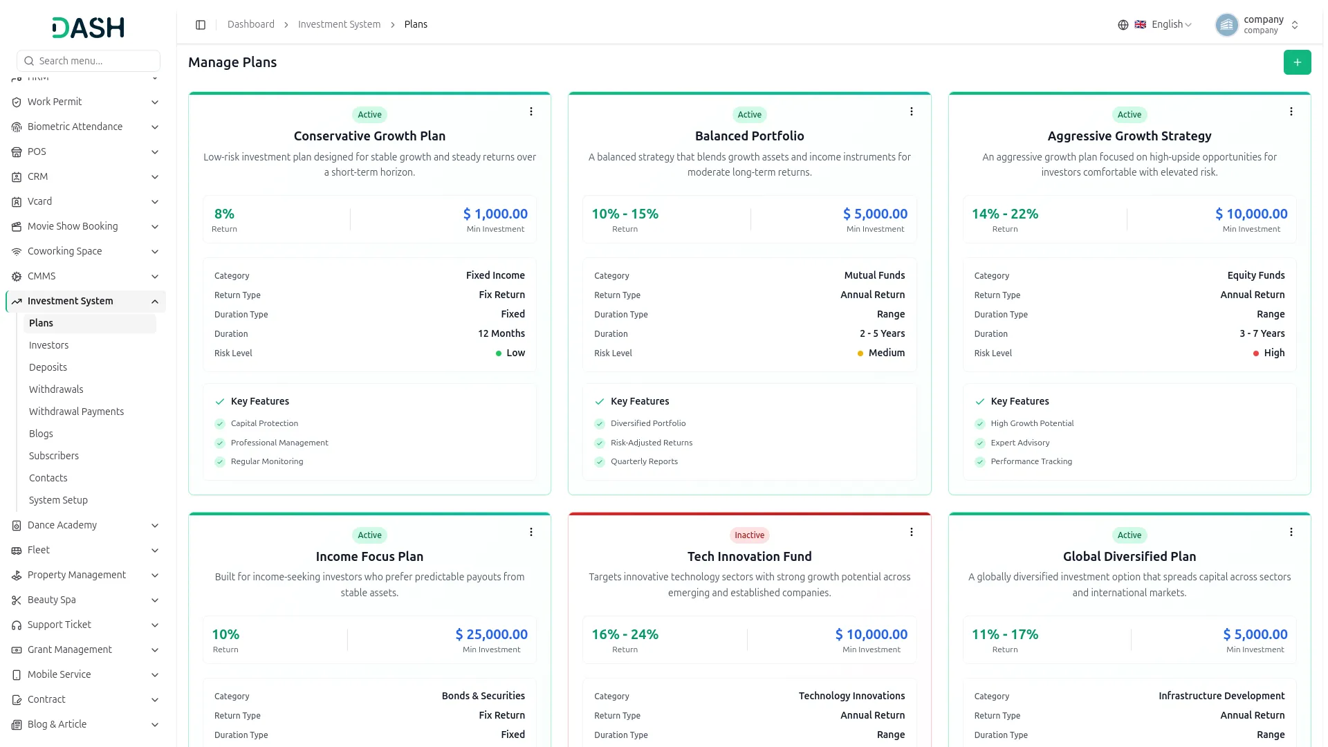Click the Coworking Space wifi icon
This screenshot has width=1328, height=747.
point(17,252)
